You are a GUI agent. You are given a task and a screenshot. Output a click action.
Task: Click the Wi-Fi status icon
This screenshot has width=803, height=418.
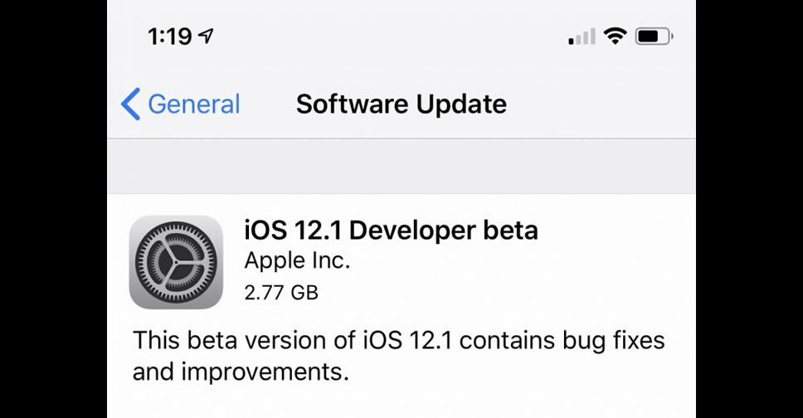615,36
